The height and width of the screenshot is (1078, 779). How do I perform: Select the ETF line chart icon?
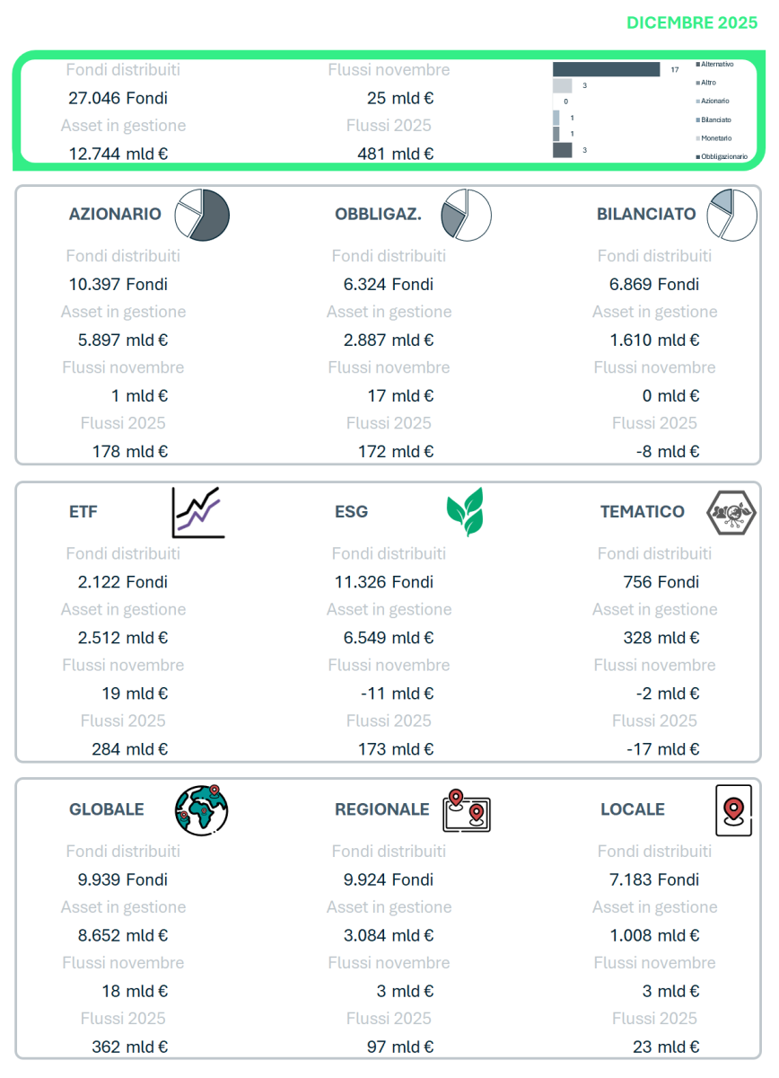[x=197, y=512]
